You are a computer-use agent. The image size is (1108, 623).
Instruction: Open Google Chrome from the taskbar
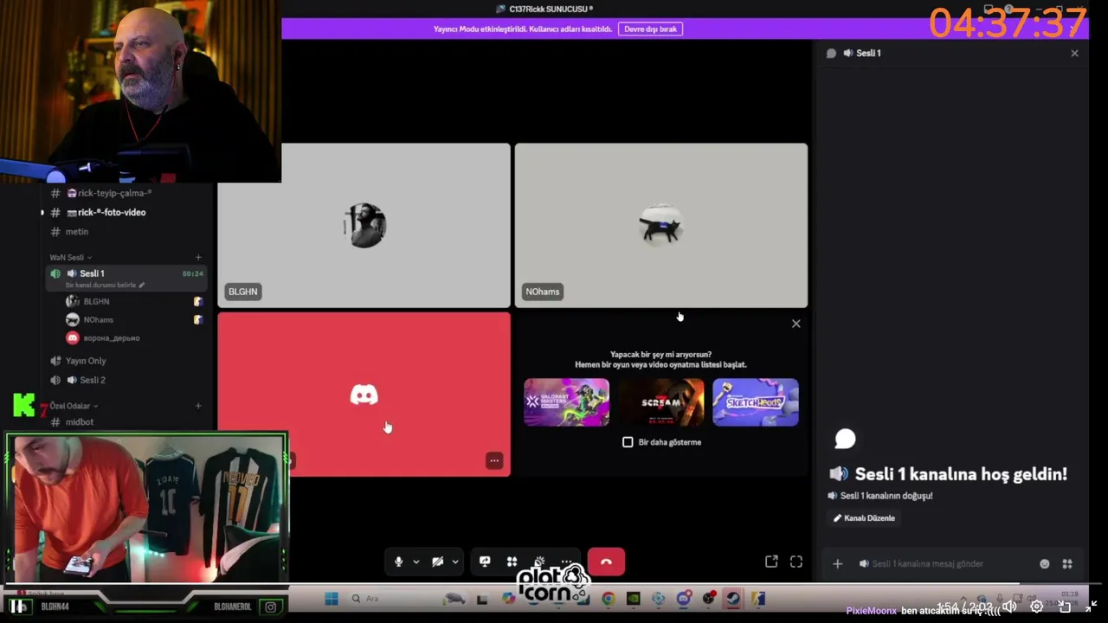pyautogui.click(x=609, y=598)
